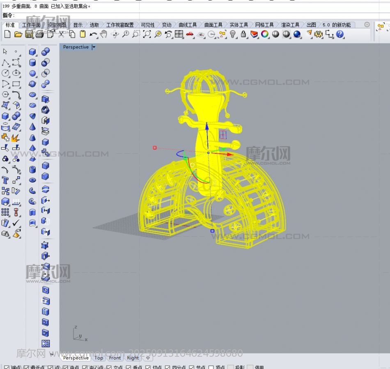Click the Print icon

coord(39,34)
